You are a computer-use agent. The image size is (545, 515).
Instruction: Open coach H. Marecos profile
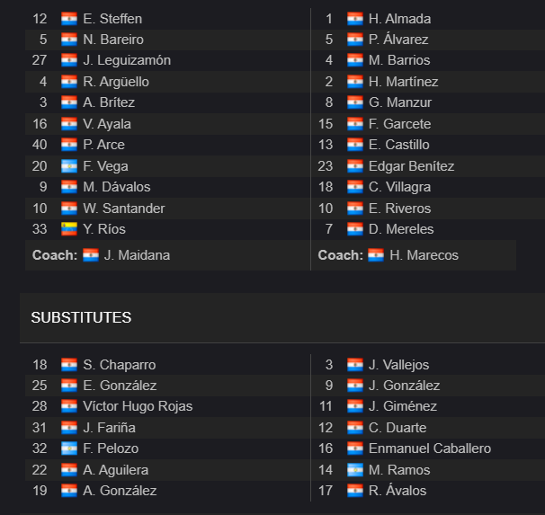424,255
